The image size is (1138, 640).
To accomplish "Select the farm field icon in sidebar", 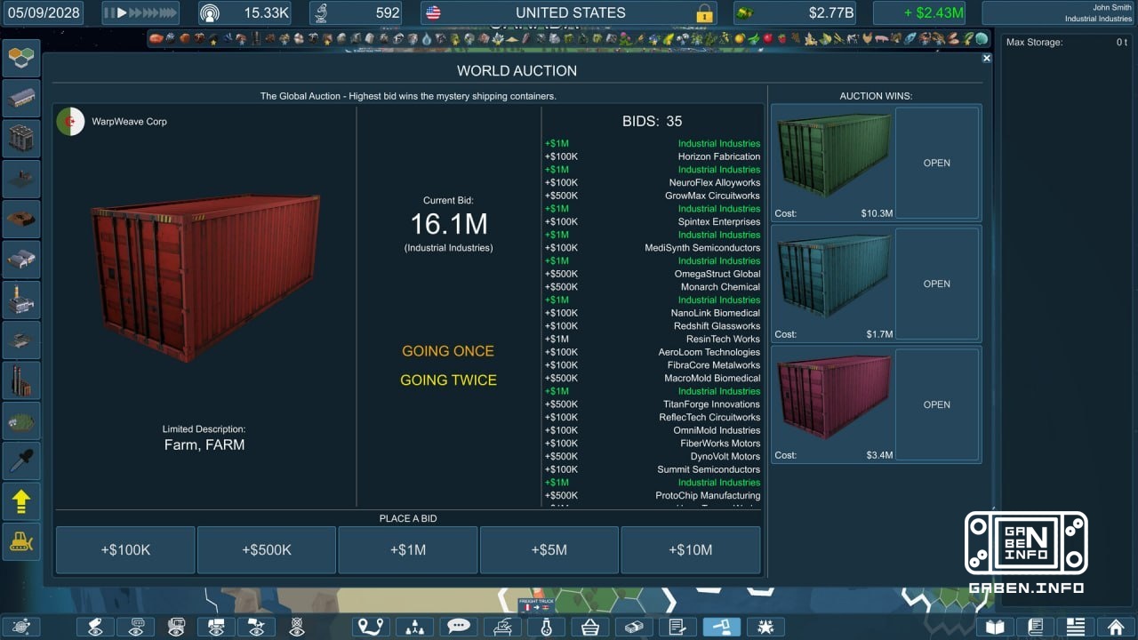I will (22, 420).
